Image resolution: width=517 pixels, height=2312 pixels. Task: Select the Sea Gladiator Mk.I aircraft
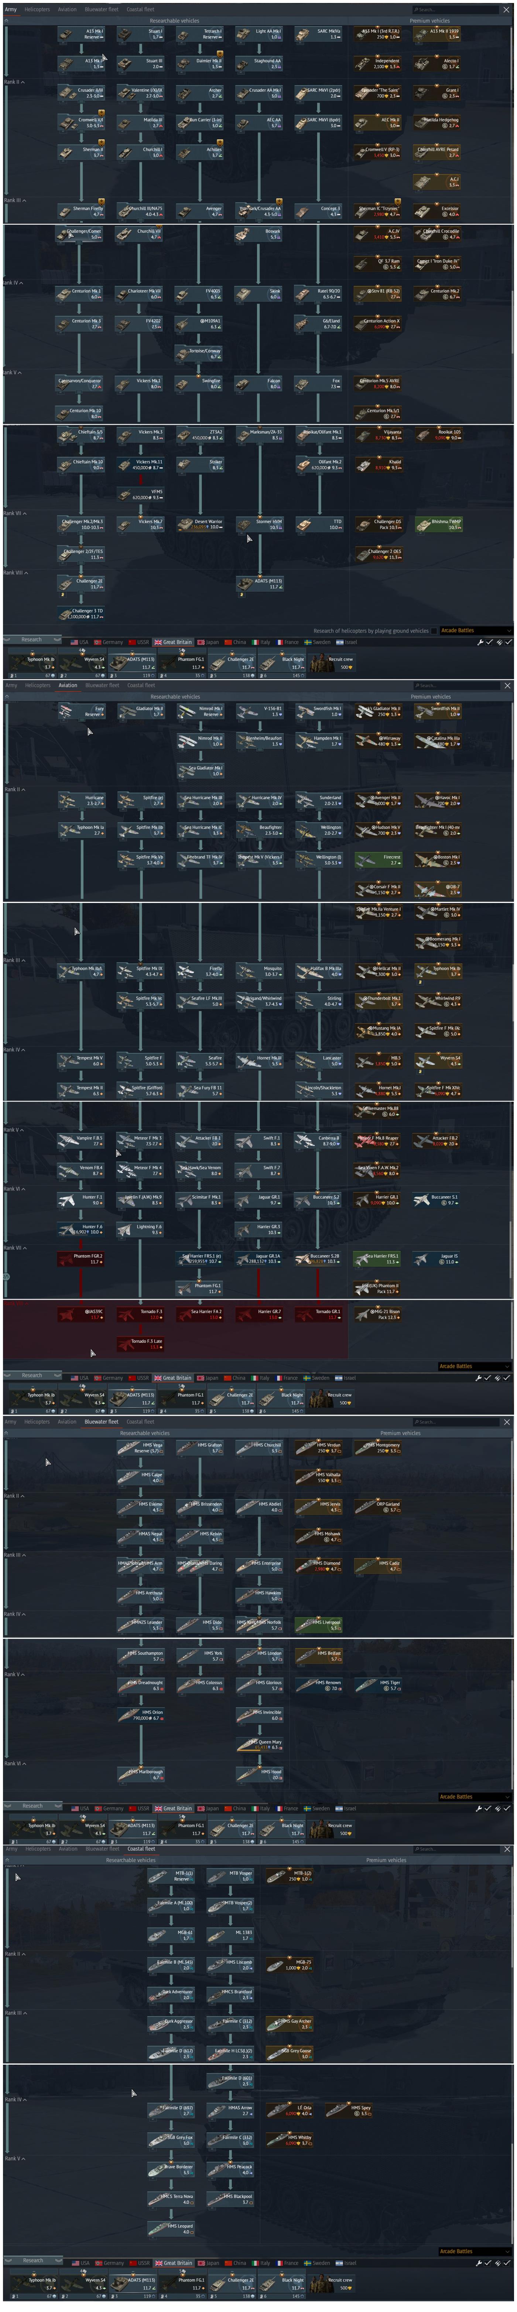199,771
